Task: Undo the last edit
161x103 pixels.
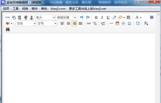Action: 82,17
